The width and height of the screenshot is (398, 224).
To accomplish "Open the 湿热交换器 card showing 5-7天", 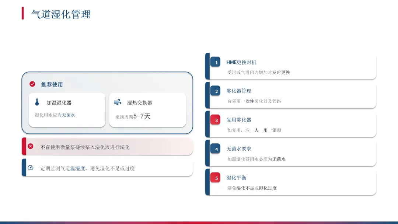I will 147,110.
